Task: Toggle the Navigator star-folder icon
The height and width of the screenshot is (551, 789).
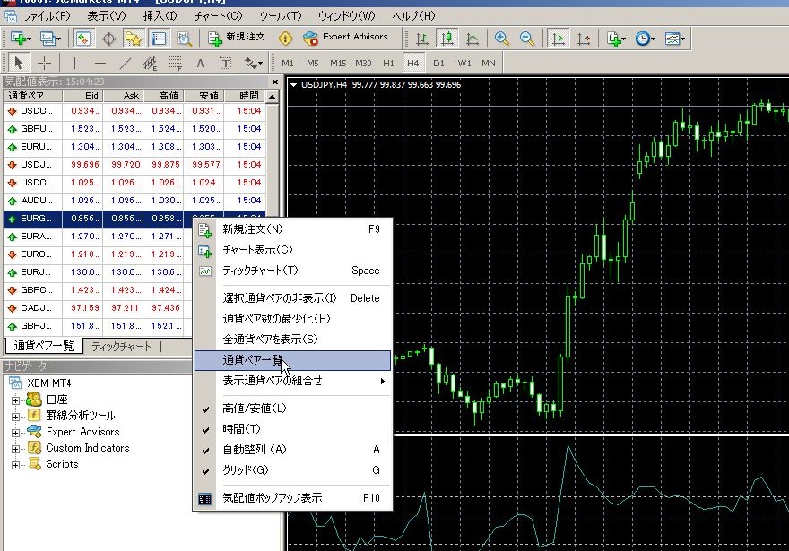Action: [134, 39]
